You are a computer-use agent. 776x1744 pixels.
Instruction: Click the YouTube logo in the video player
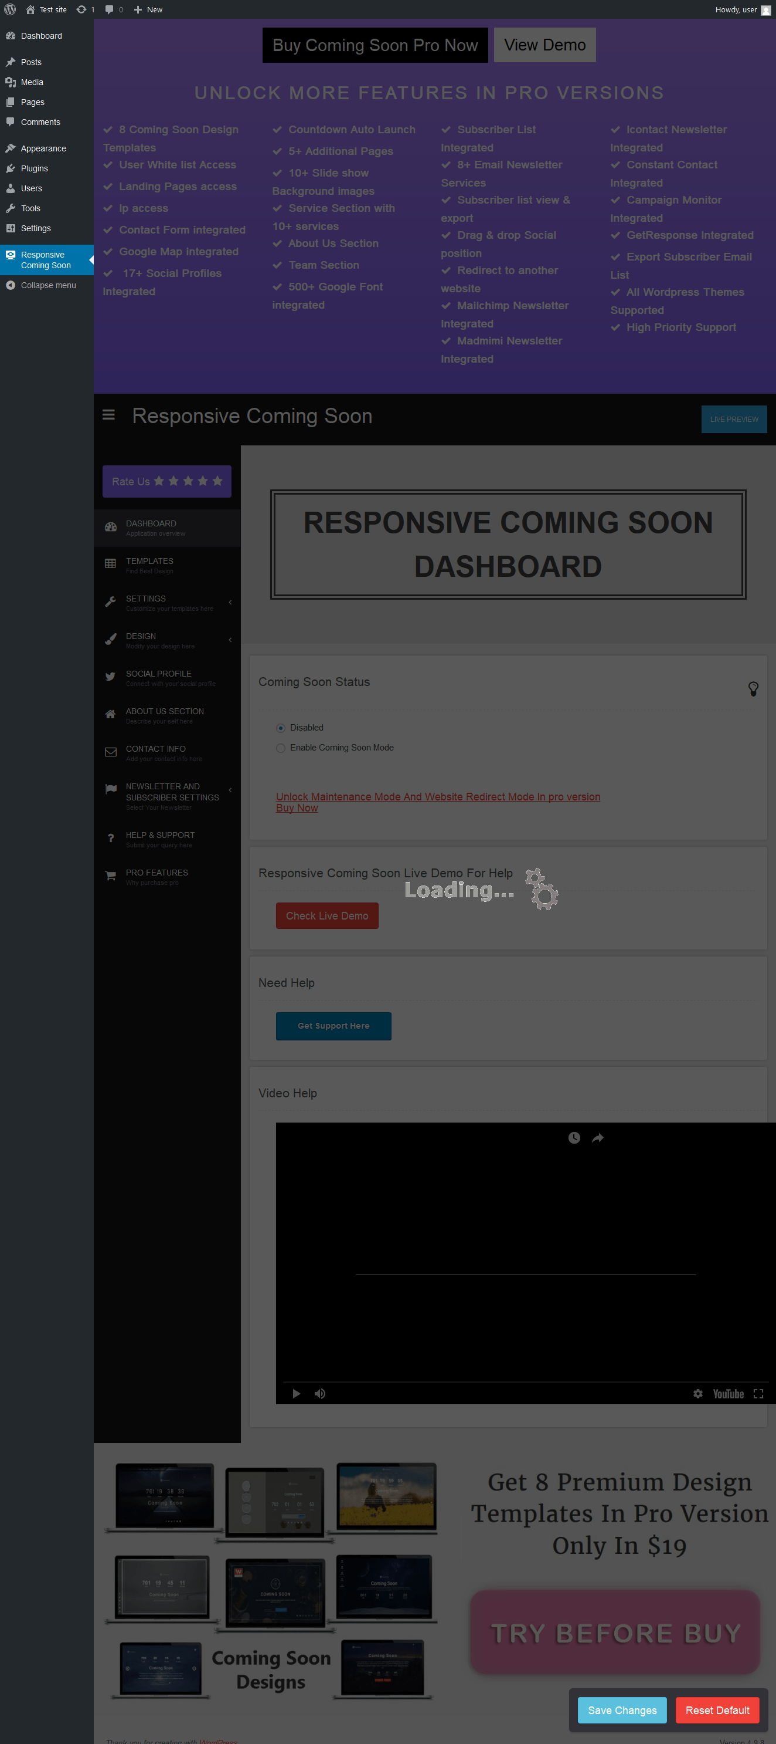(x=728, y=1393)
